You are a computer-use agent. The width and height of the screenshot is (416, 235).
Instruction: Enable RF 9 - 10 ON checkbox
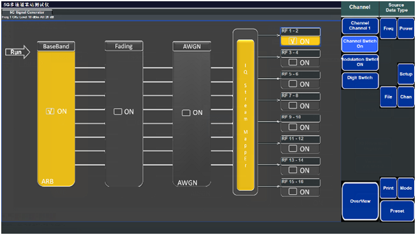pos(293,127)
